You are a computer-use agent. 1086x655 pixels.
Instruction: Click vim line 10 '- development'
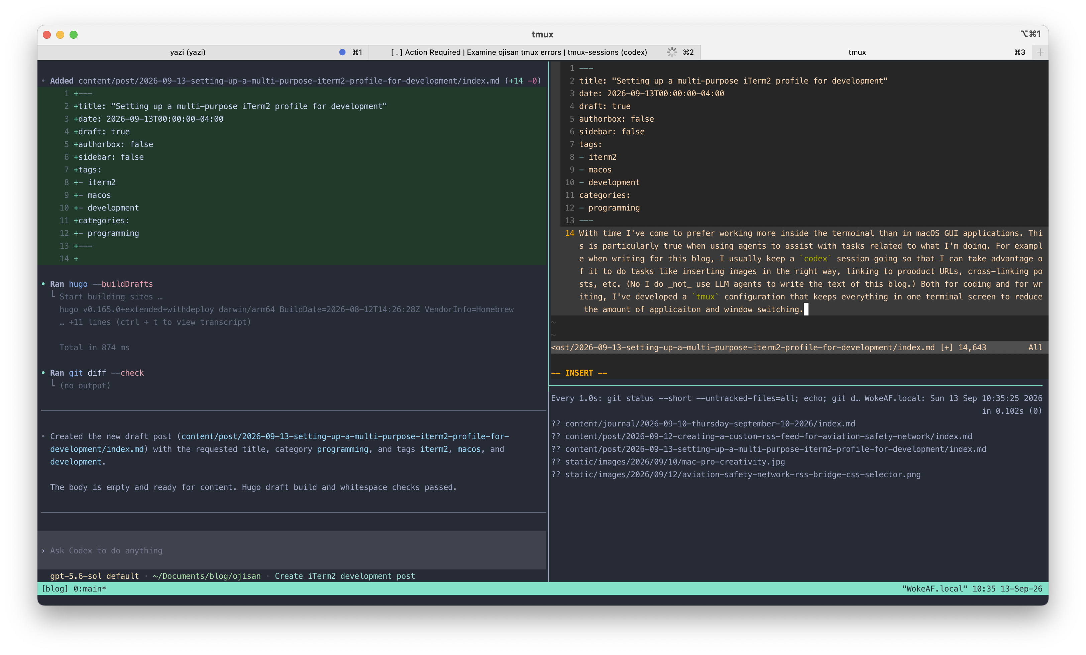pyautogui.click(x=609, y=182)
